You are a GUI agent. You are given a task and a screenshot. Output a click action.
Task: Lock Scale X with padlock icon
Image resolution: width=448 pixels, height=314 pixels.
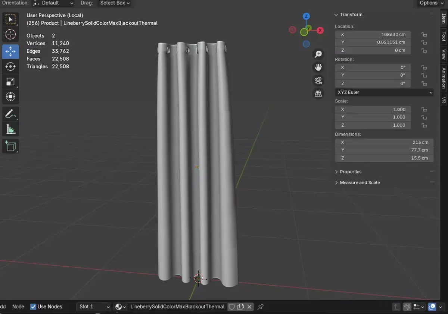pyautogui.click(x=424, y=110)
